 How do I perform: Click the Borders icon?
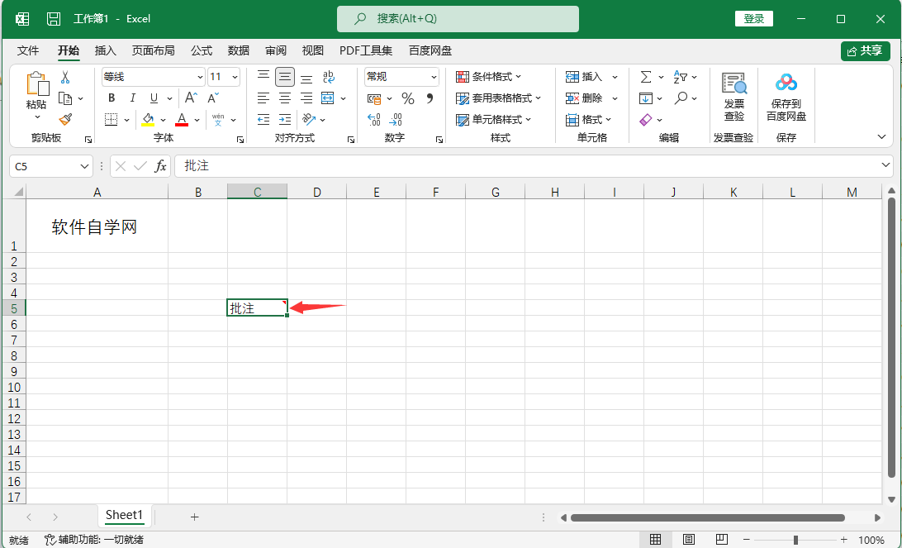point(111,119)
